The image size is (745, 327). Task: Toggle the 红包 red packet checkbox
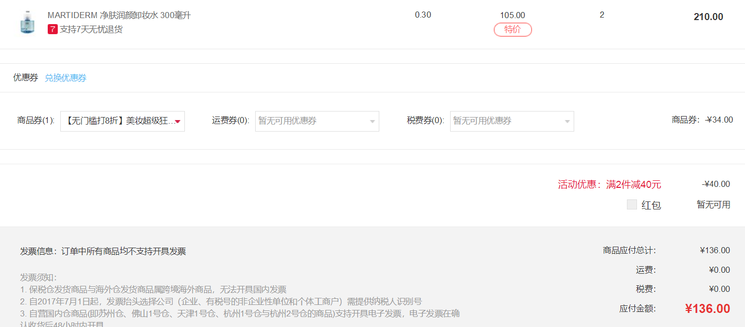pos(632,204)
